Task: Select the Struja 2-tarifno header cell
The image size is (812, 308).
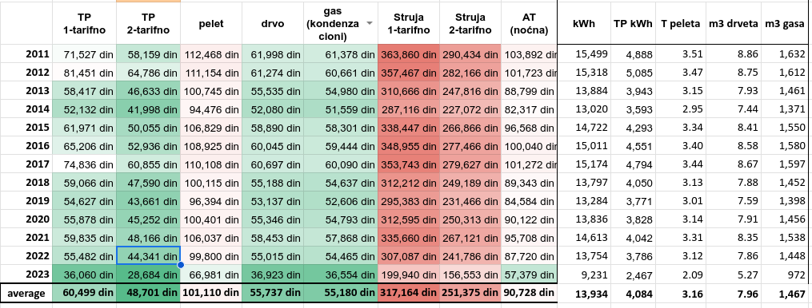Action: click(470, 23)
